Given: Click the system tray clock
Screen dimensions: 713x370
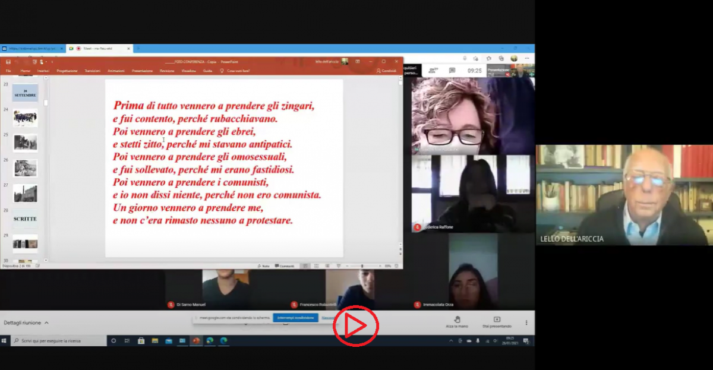Looking at the screenshot, I should 510,341.
